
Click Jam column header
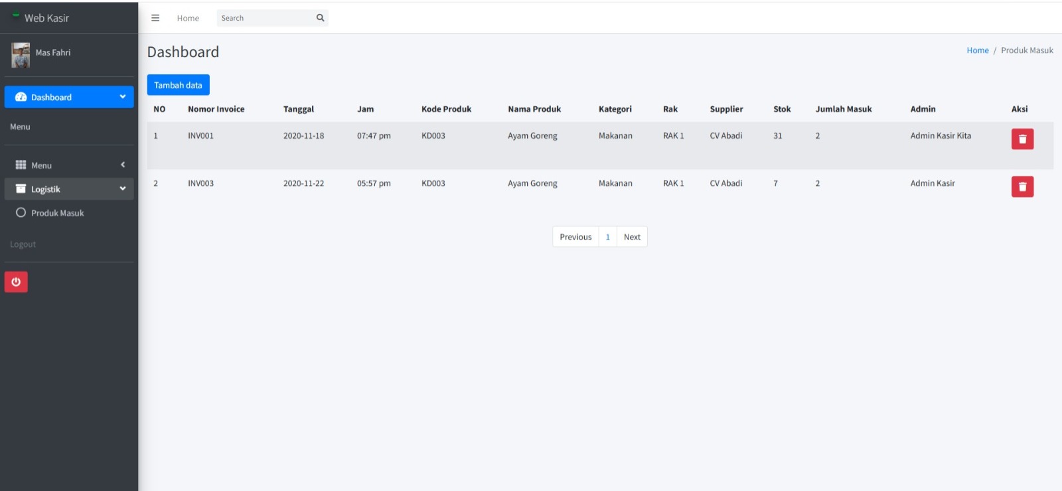click(365, 109)
